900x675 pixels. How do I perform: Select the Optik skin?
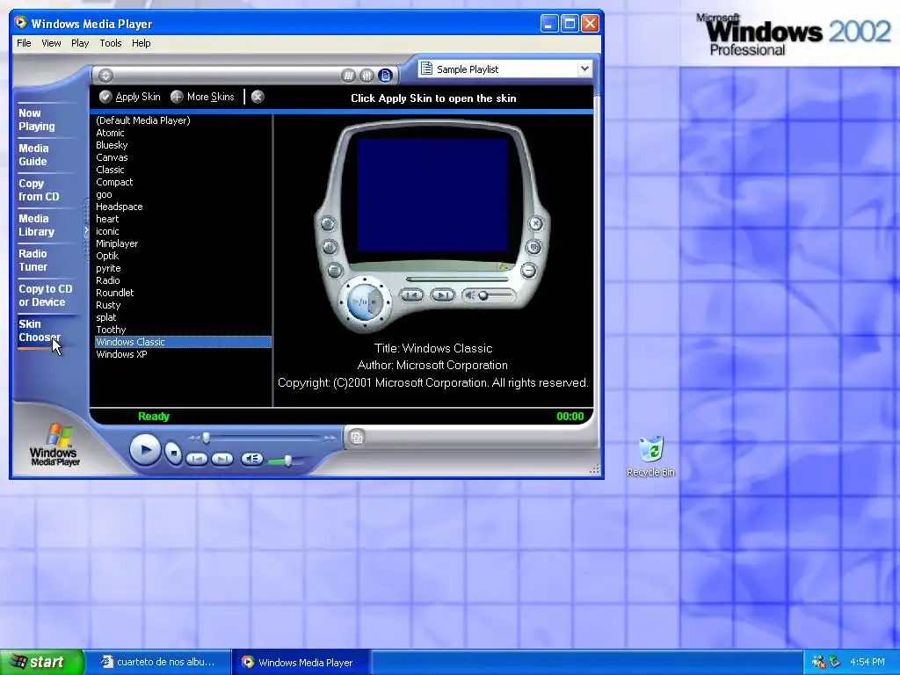coord(183,256)
